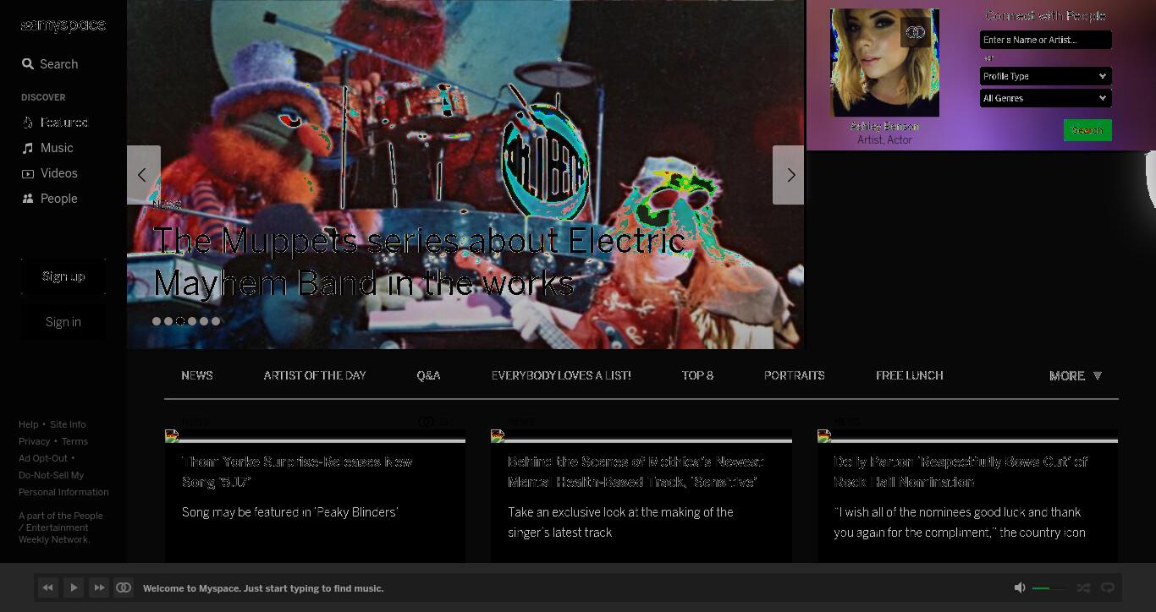This screenshot has width=1156, height=612.
Task: Toggle shuffle in the player
Action: [1083, 587]
